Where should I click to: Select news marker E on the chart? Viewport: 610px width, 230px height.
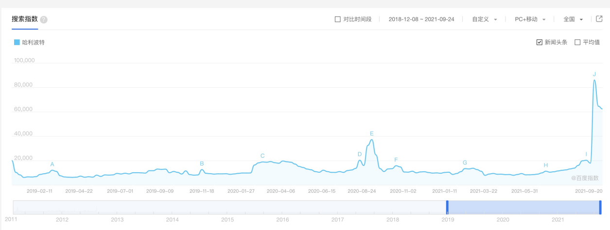(371, 133)
